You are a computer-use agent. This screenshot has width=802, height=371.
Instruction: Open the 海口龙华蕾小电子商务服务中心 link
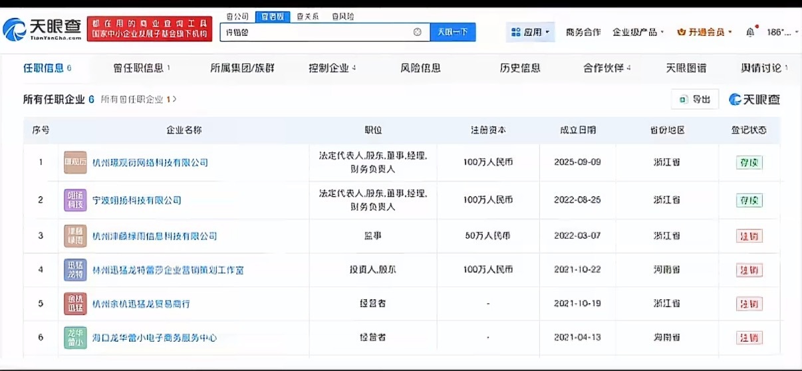[155, 338]
